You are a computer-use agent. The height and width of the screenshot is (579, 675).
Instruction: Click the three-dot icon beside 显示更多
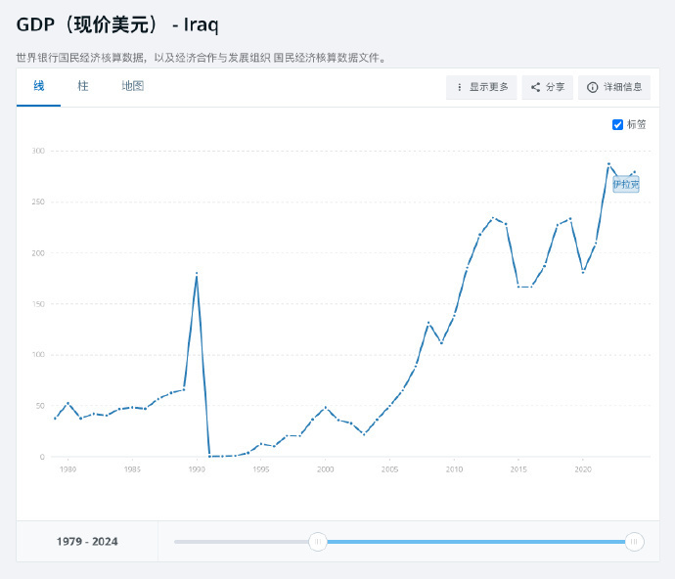coord(459,87)
